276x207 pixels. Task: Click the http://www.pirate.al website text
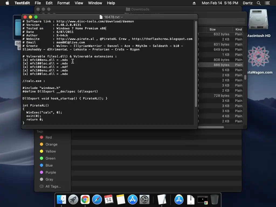click(75, 39)
